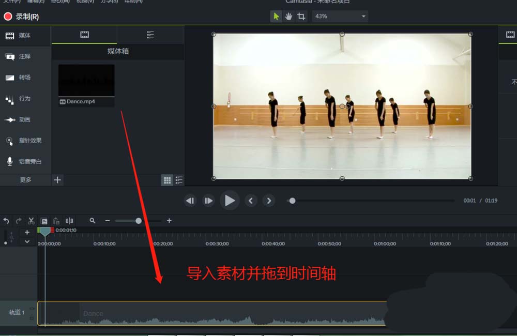Cut selection with the scissors icon
517x336 pixels.
click(31, 221)
